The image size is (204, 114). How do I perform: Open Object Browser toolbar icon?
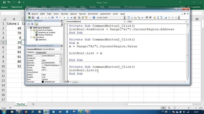coord(86,18)
